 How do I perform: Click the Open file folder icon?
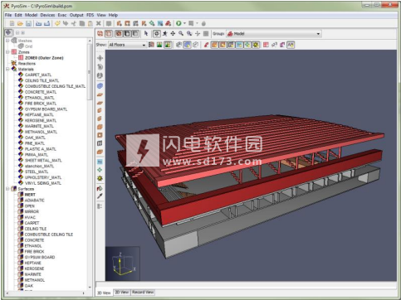[20, 23]
